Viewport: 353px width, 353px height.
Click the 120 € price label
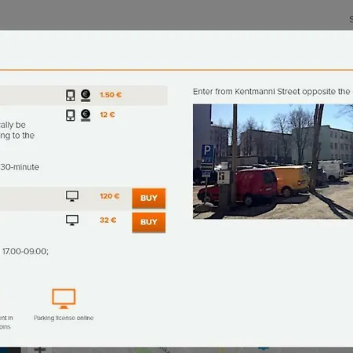(x=110, y=196)
